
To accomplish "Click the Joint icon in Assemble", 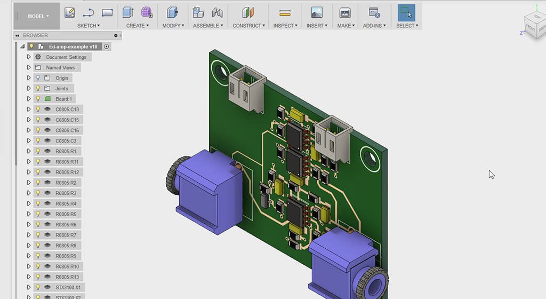I will [x=218, y=13].
